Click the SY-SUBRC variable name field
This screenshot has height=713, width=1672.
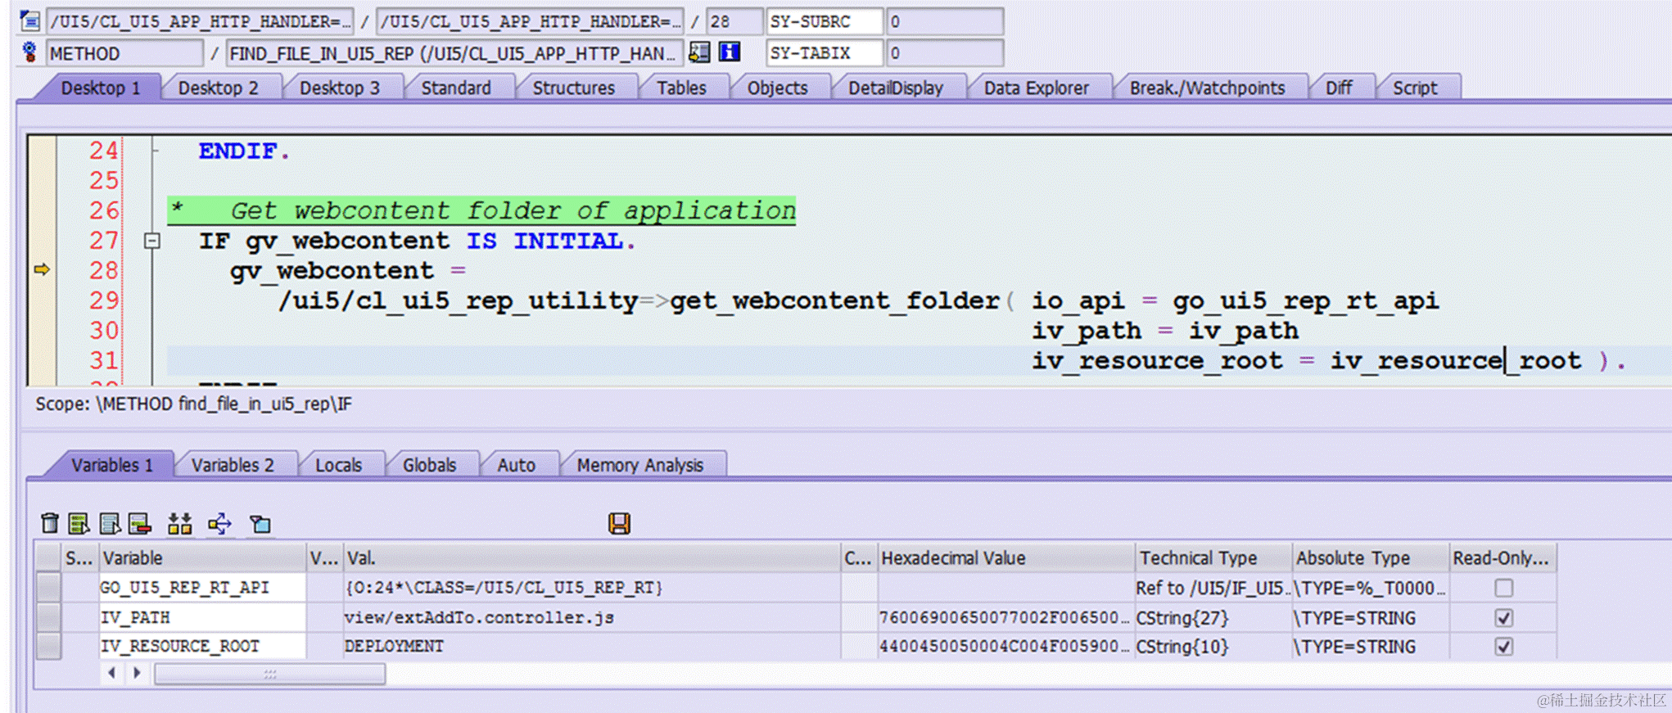(824, 21)
